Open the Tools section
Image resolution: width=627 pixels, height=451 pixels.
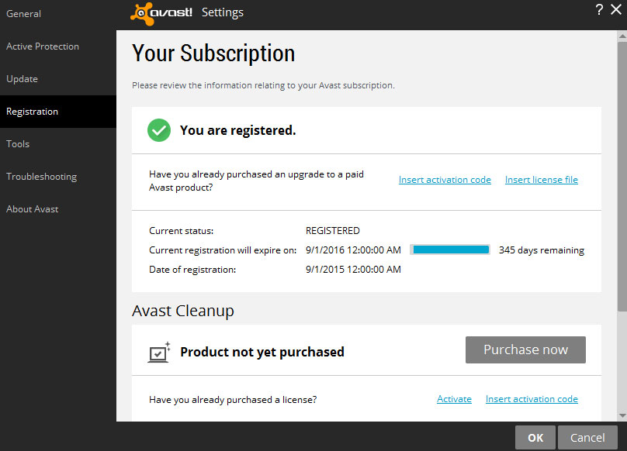[x=58, y=144]
